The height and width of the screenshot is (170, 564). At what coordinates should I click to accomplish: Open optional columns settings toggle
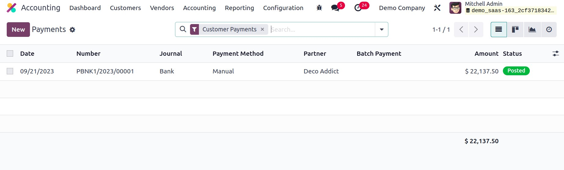tap(555, 54)
